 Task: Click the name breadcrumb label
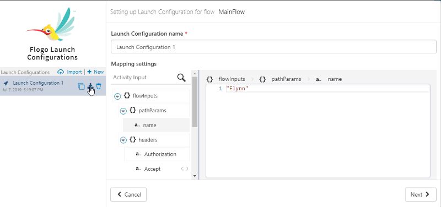tap(335, 79)
